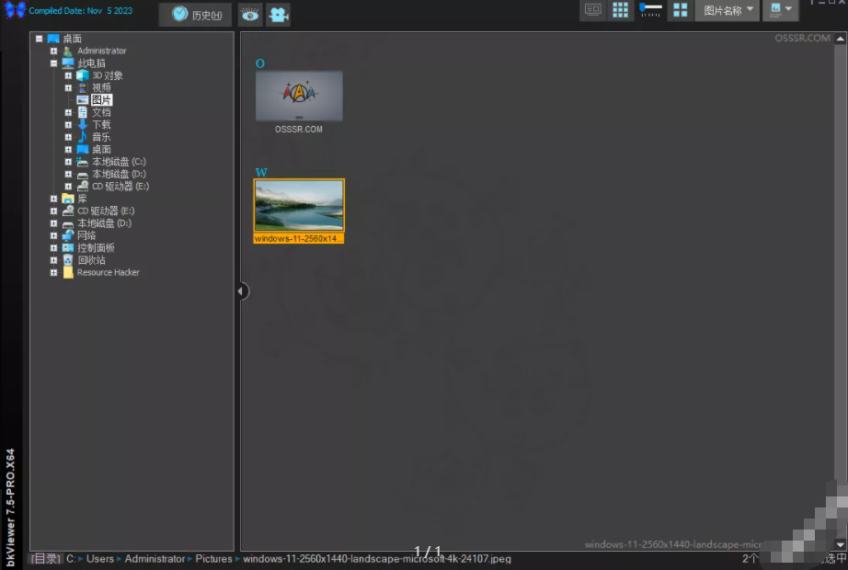Open the 图片名称 sort-by dropdown

(727, 10)
